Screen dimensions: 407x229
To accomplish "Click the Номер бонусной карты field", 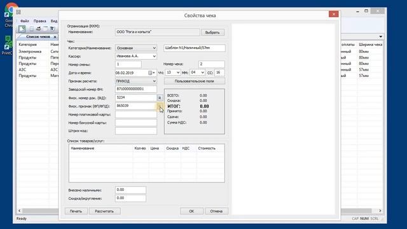I will [x=136, y=123].
